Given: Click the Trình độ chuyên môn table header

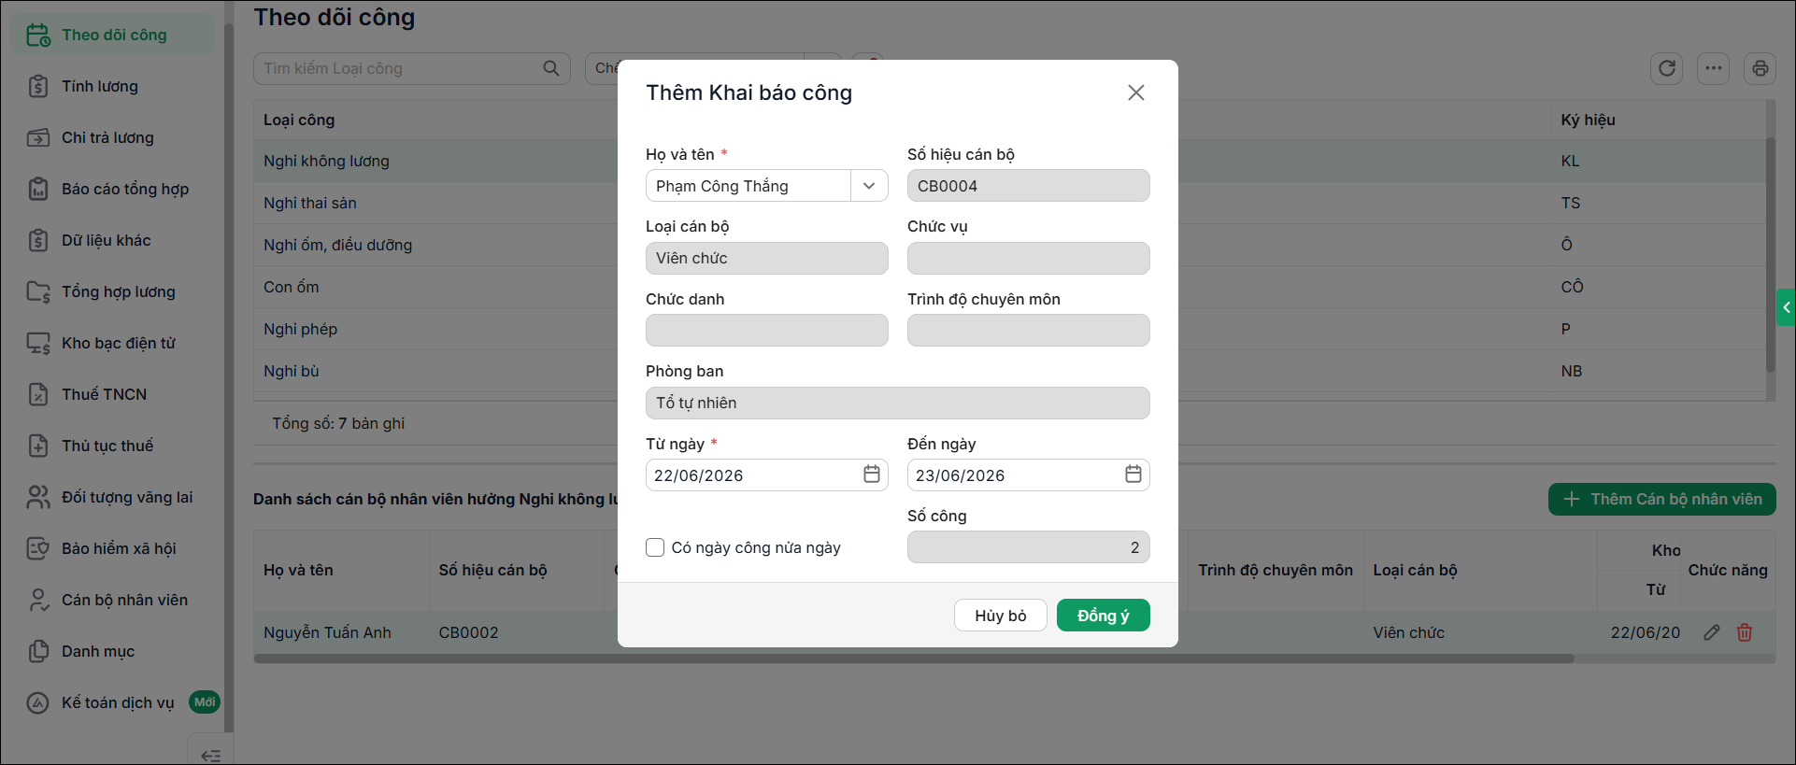Looking at the screenshot, I should point(1276,570).
